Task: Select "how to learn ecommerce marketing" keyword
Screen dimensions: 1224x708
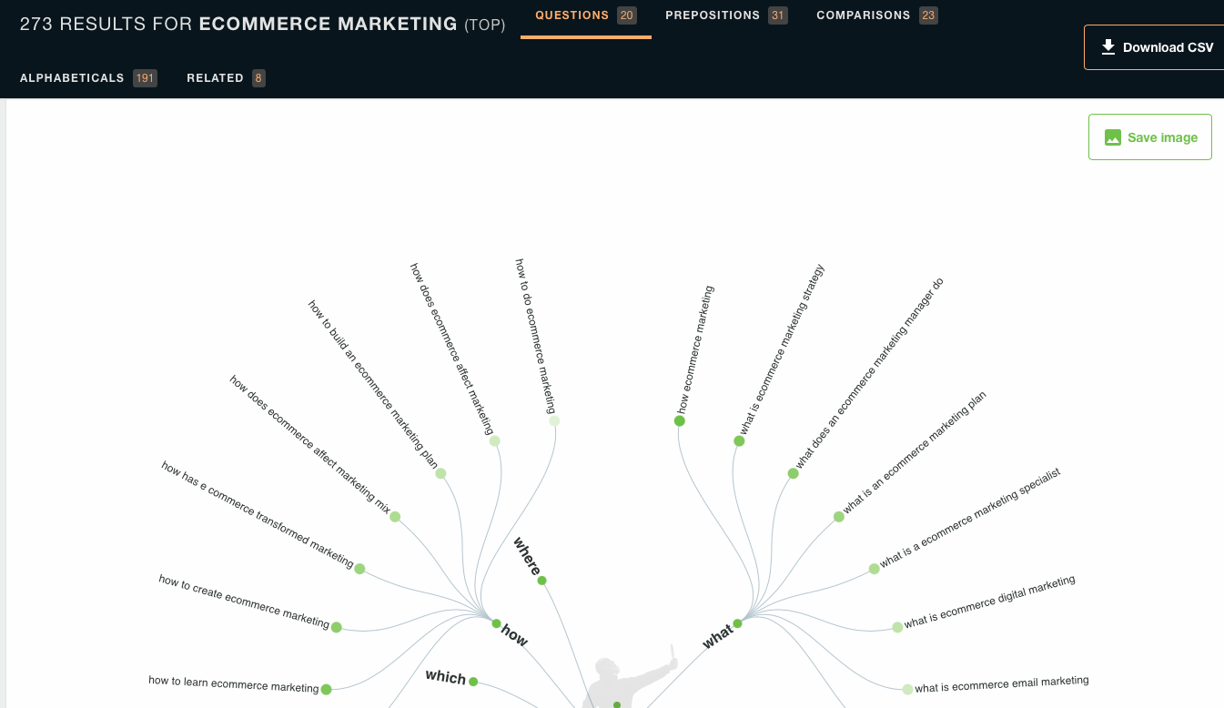Action: click(233, 683)
